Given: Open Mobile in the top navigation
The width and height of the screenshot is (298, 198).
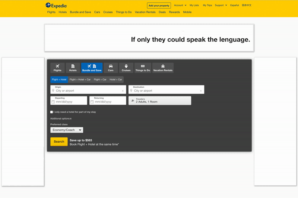Looking at the screenshot, I should 187,12.
